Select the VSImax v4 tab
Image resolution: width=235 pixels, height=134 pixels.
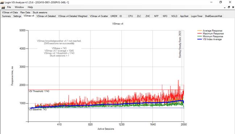click(x=29, y=16)
